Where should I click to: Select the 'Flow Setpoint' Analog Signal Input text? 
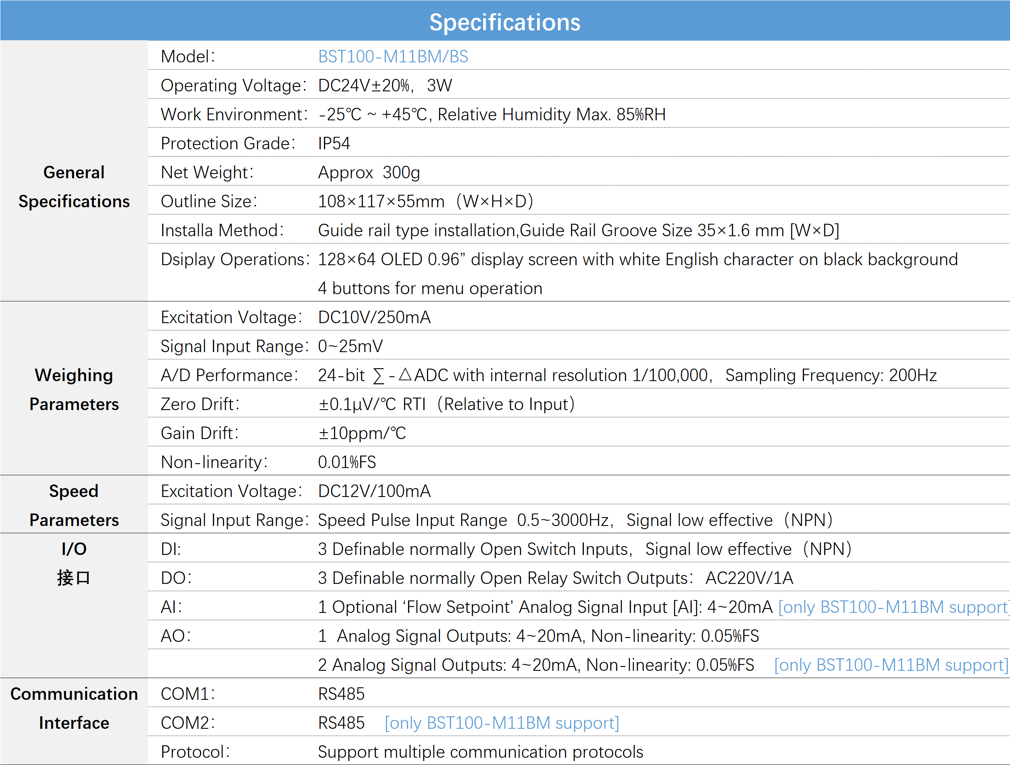click(545, 607)
